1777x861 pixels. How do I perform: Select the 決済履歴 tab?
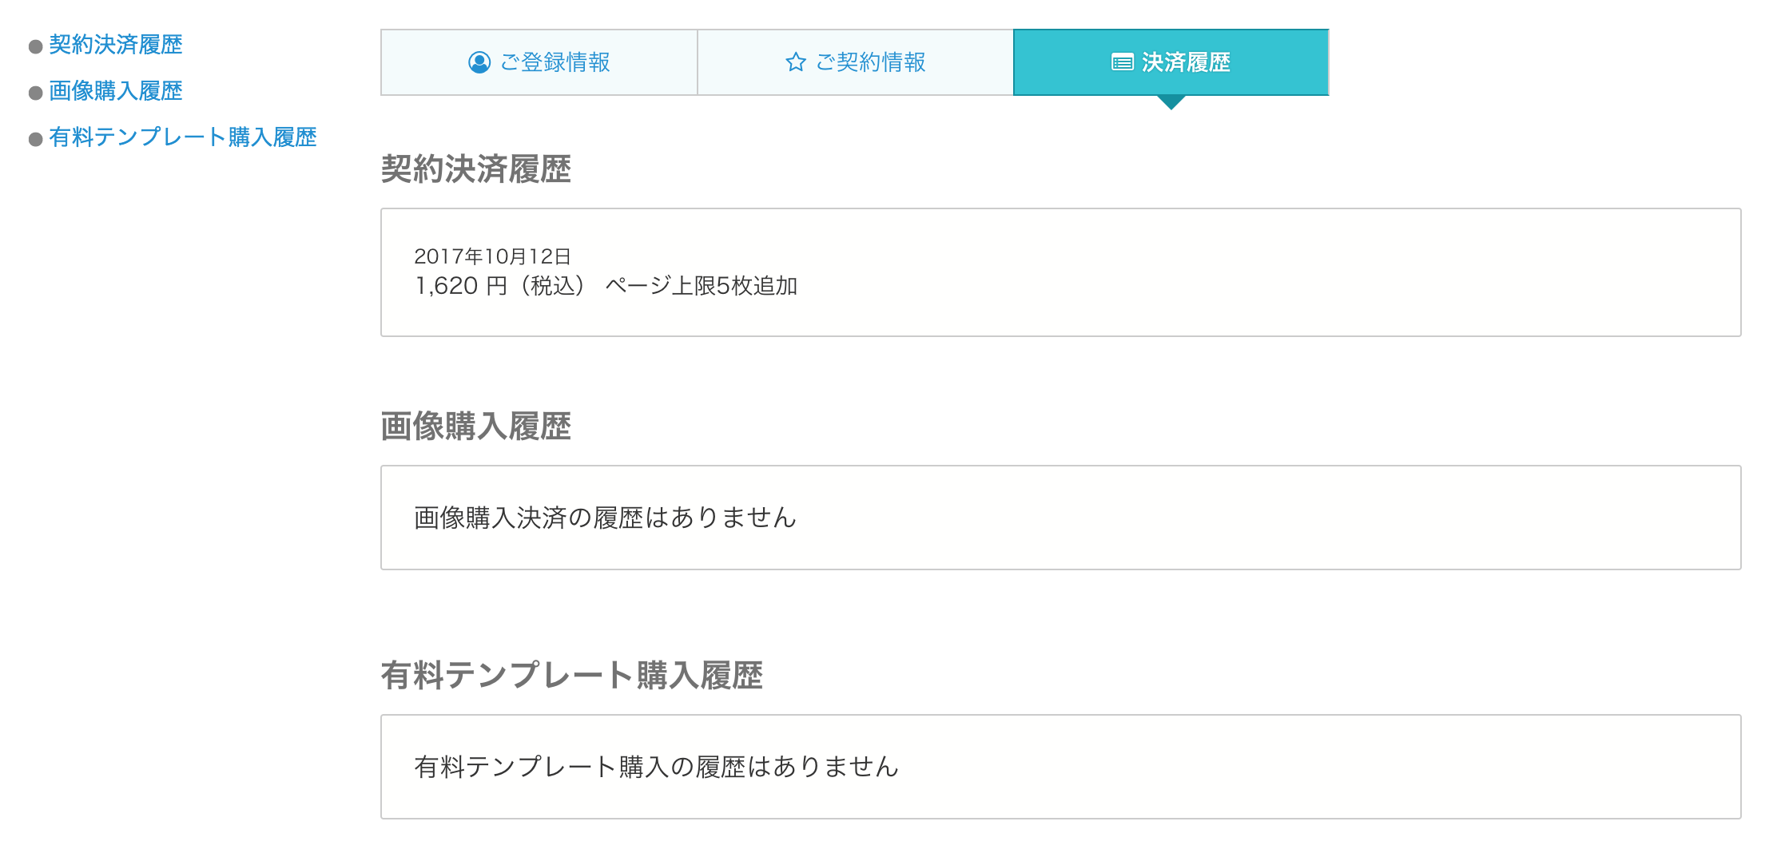point(1171,62)
